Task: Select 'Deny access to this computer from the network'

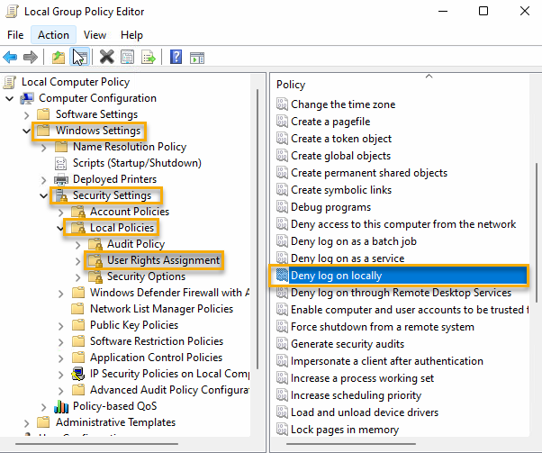Action: pos(403,224)
